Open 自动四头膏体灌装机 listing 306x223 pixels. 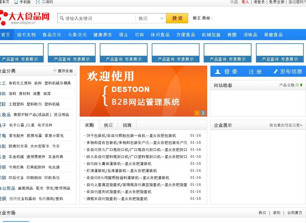(119, 164)
